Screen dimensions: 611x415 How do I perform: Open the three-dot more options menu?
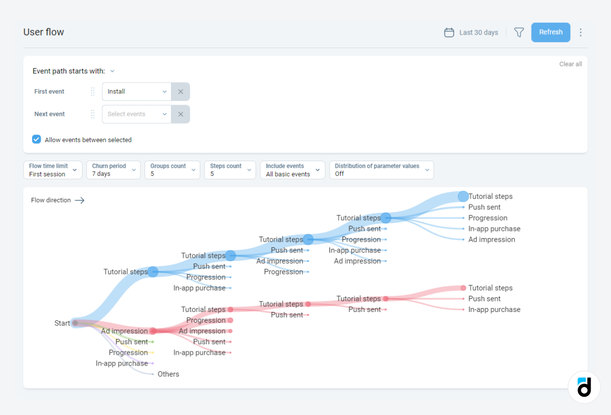pyautogui.click(x=580, y=32)
